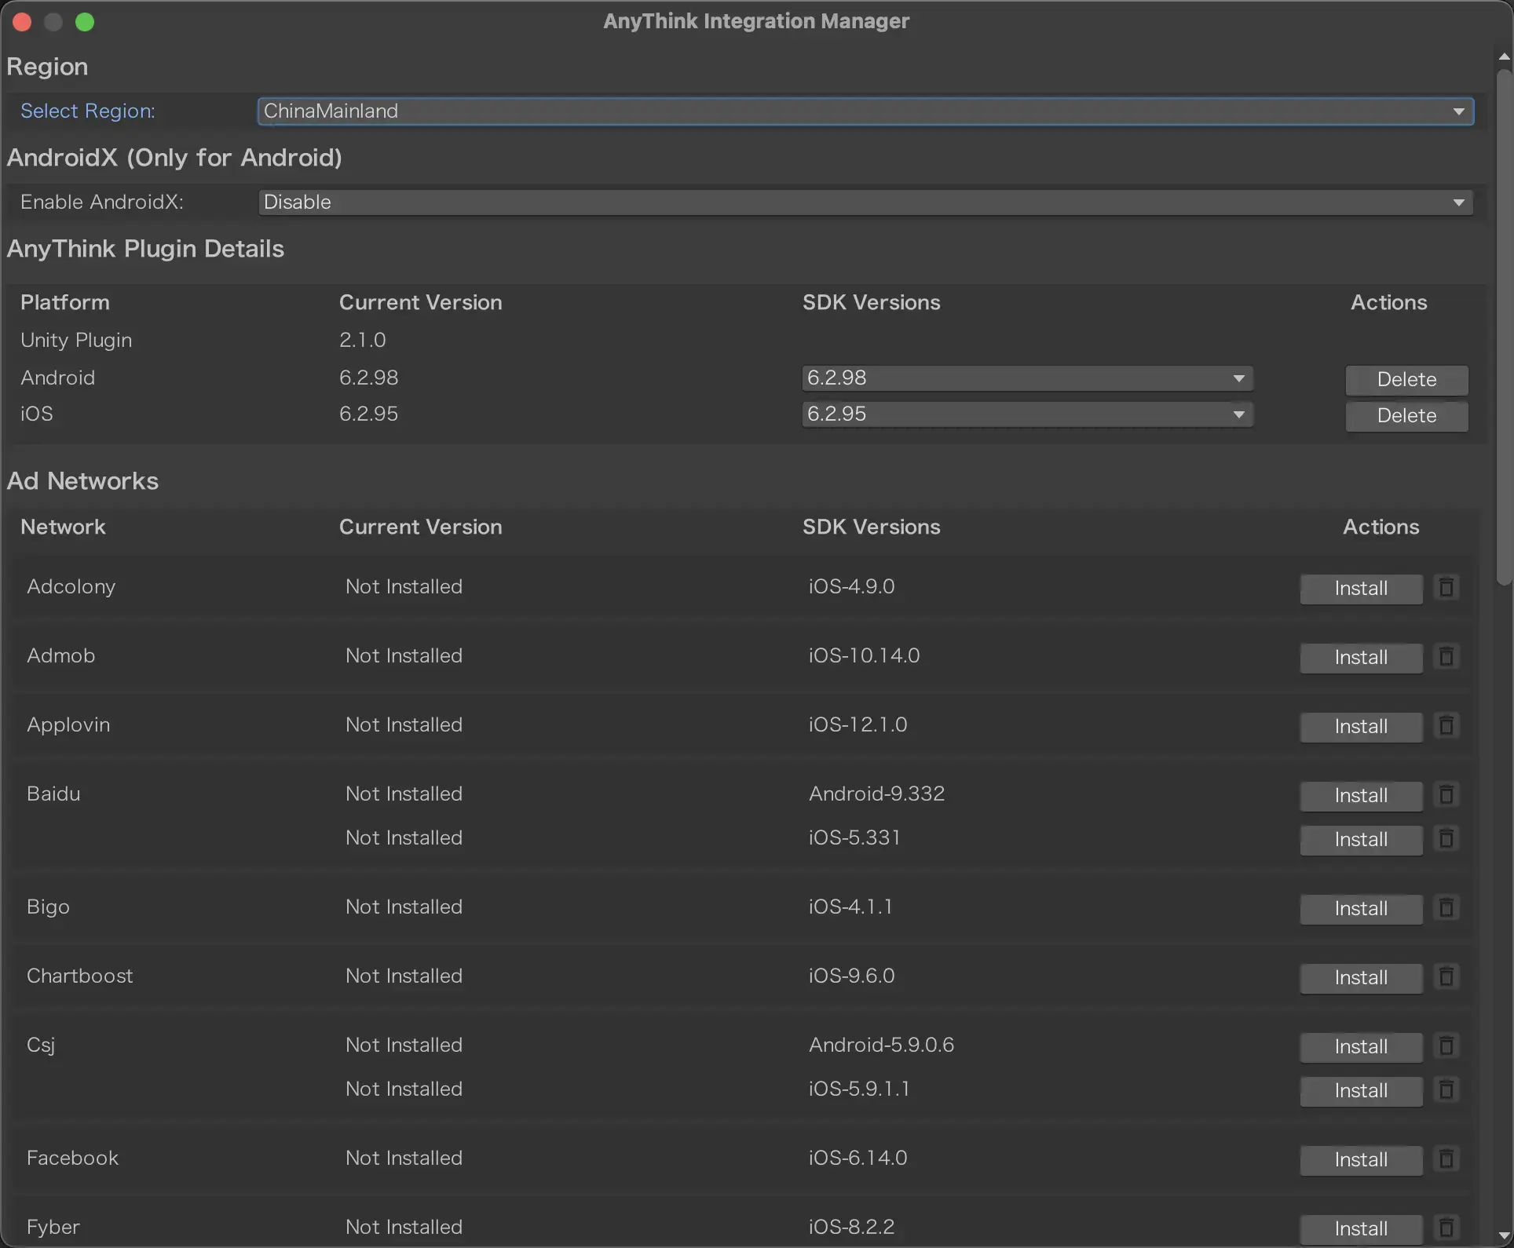Click the trash icon beside Adcolony's Install button

pyautogui.click(x=1446, y=586)
